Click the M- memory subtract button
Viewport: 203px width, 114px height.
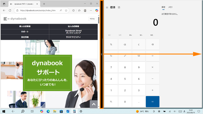coord(141,35)
